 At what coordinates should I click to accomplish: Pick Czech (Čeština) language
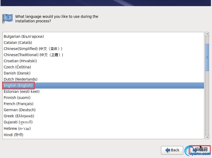coord(103,67)
